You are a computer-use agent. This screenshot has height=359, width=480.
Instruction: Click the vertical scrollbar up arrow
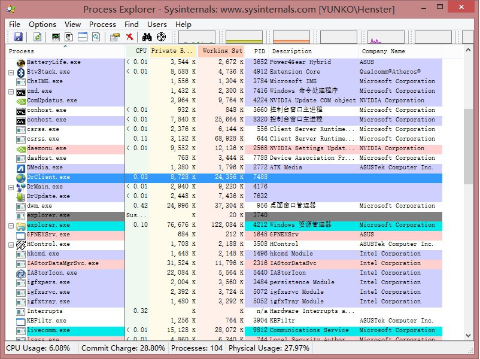pos(469,50)
